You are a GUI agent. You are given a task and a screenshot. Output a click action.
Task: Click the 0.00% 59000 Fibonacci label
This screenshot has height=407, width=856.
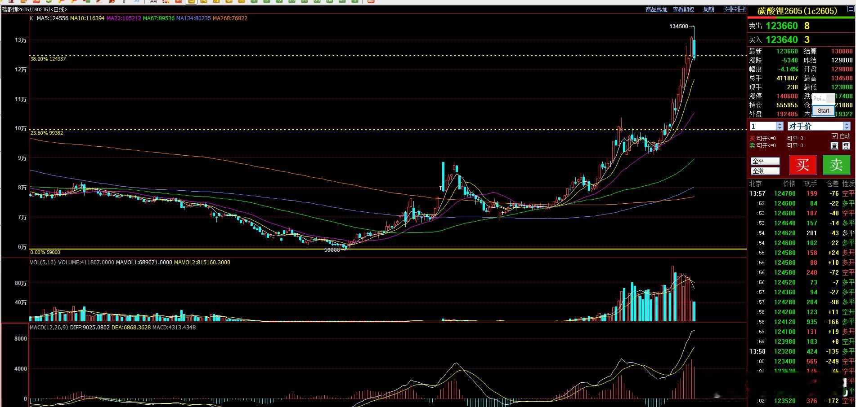click(45, 252)
